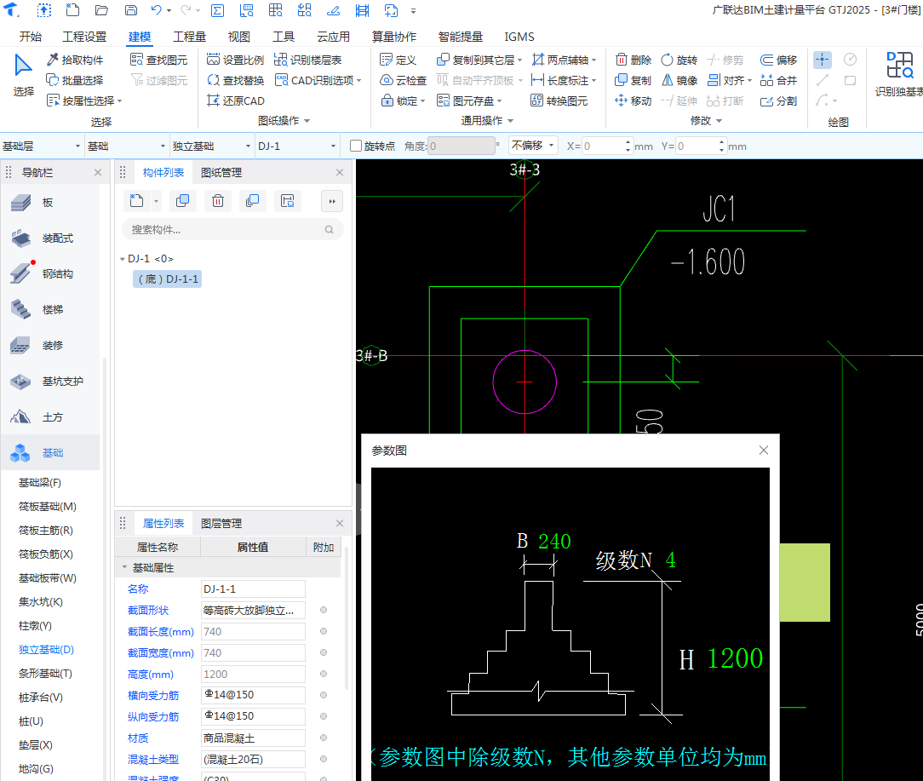Viewport: 923px width, 781px height.
Task: Click the 复制 copy tool in 修改 group
Action: pos(633,81)
